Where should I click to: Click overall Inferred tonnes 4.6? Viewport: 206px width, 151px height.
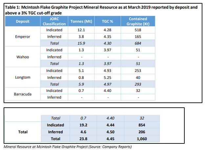click(83, 132)
